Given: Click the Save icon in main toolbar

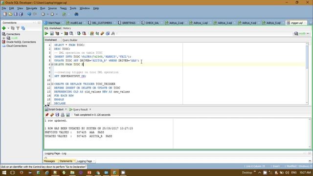Looking at the screenshot, I should tap(15, 14).
